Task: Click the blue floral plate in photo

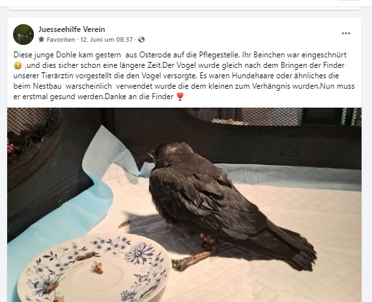Action: point(94,268)
